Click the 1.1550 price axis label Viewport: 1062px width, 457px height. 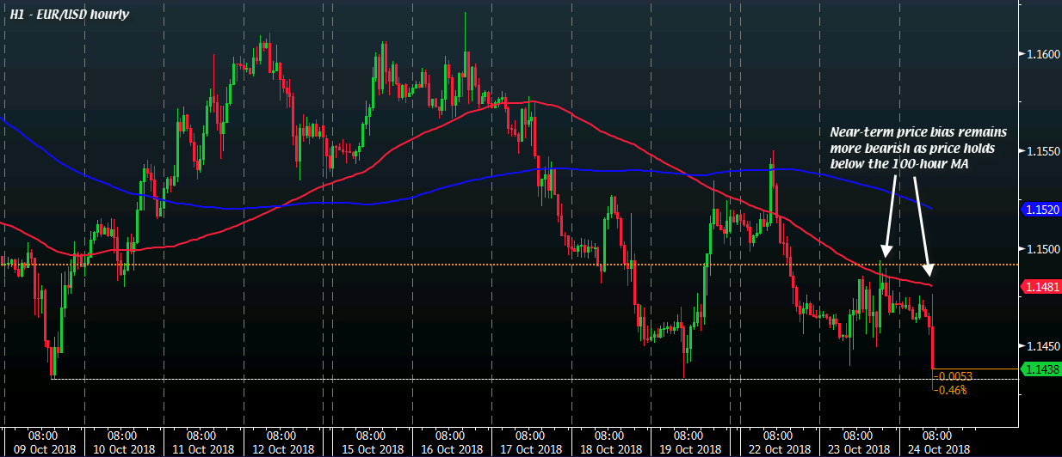tap(1042, 151)
